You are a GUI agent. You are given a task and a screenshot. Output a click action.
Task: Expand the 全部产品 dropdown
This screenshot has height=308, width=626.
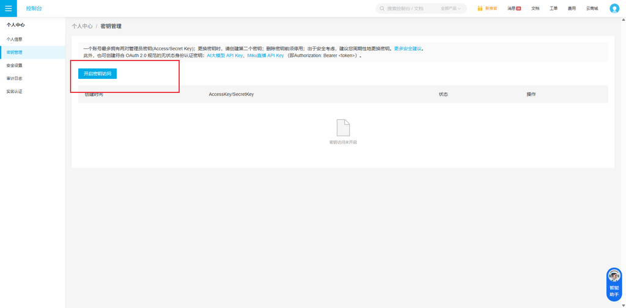[x=451, y=9]
